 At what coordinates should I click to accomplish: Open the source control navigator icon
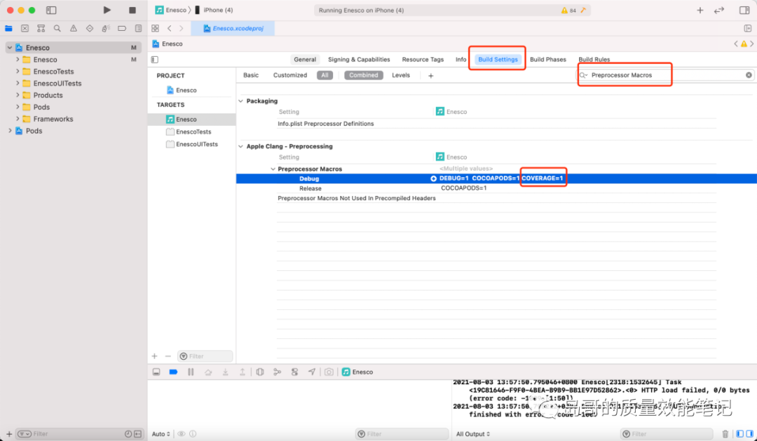(25, 29)
